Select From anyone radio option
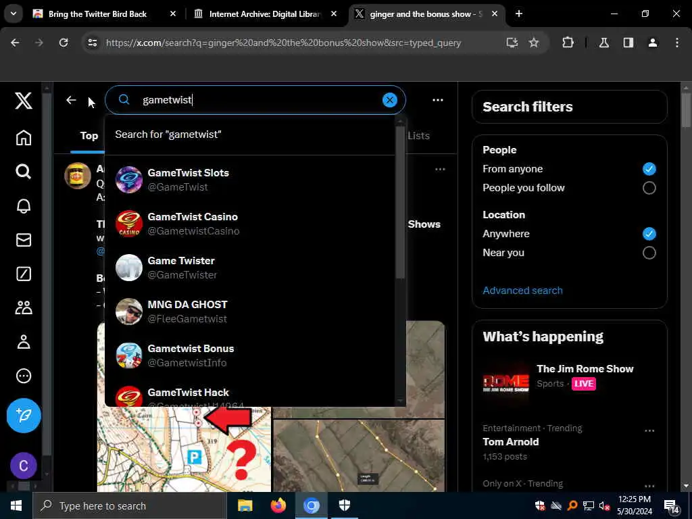The height and width of the screenshot is (519, 692). [649, 168]
